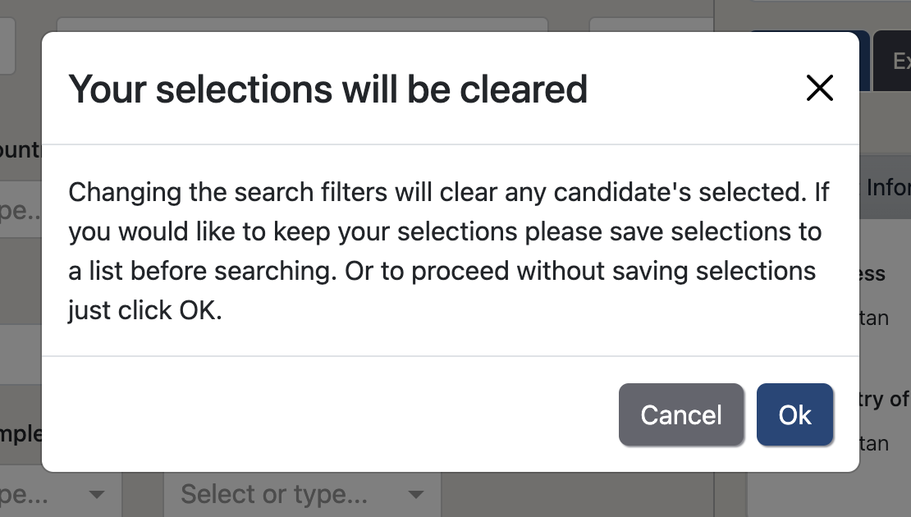The width and height of the screenshot is (911, 517).
Task: Select the grey control at the far left edge
Action: 7,45
